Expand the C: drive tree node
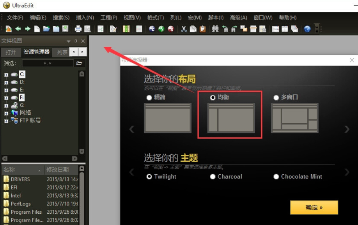The image size is (358, 225). 6,74
